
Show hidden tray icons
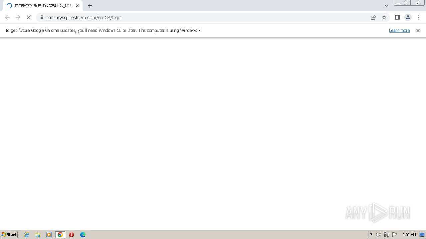[371, 234]
